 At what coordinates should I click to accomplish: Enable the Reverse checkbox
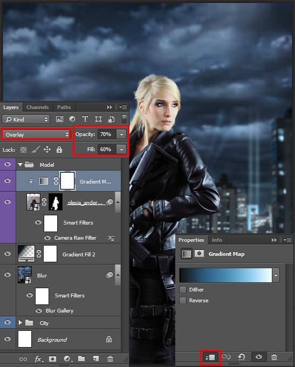click(x=183, y=301)
